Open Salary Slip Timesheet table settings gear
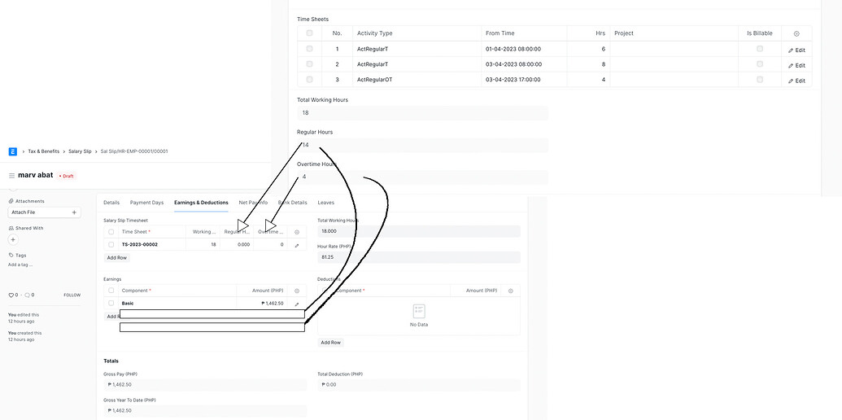842x420 pixels. point(297,232)
